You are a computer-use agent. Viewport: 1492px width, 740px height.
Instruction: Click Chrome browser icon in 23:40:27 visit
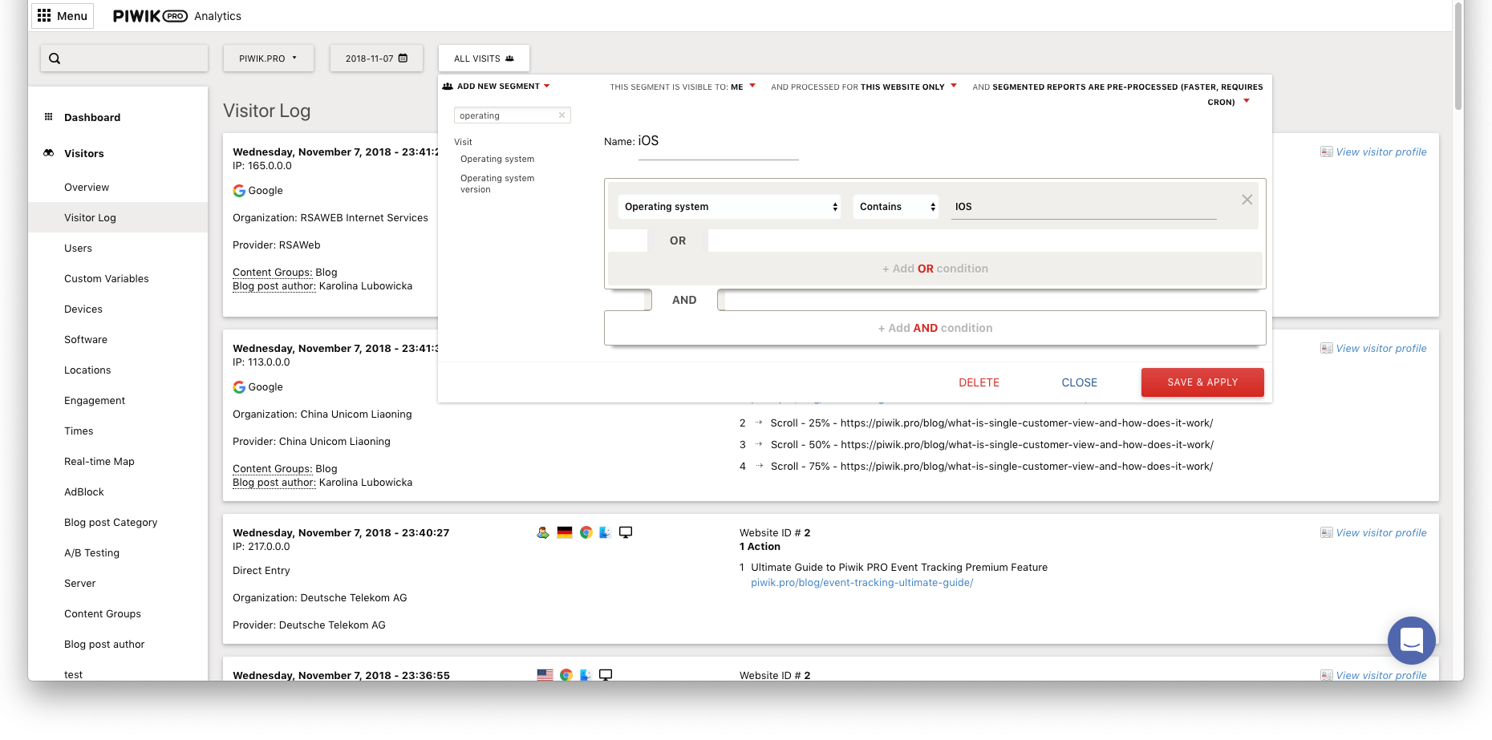pyautogui.click(x=586, y=532)
